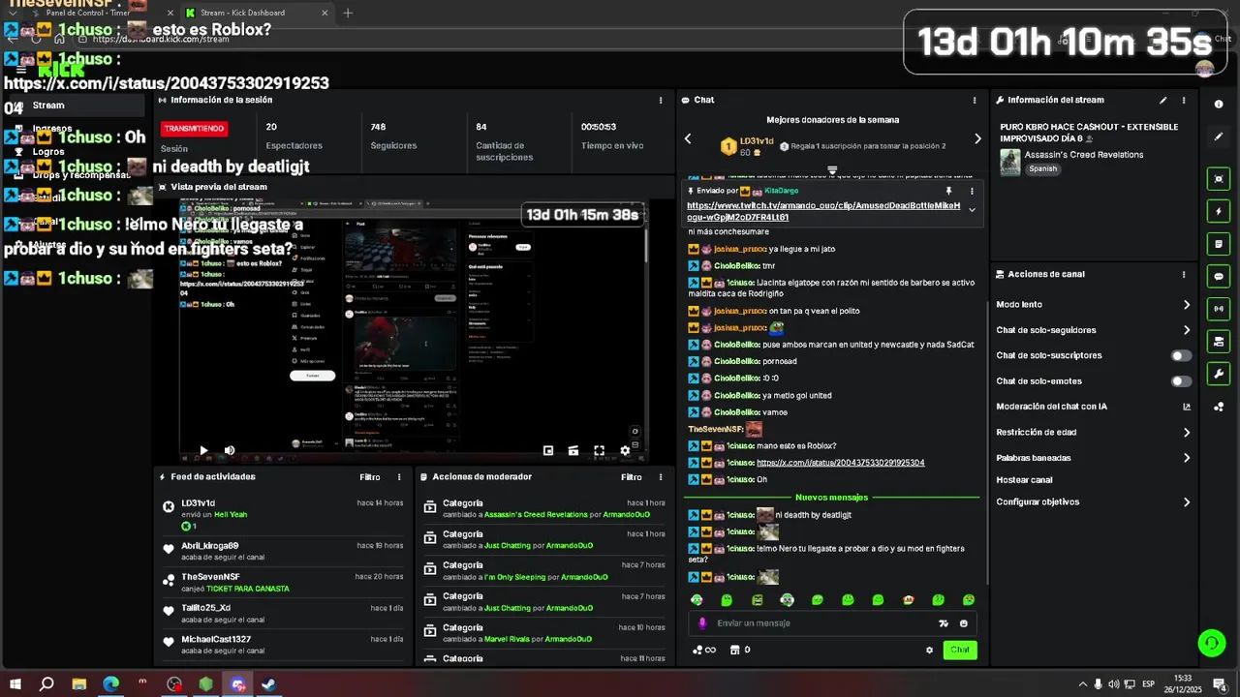Screen dimensions: 1240x697
Task: Jump to Nuevos mensajes in chat
Action: click(831, 498)
